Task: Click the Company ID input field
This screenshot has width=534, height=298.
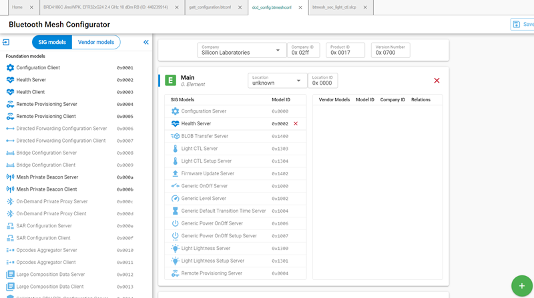Action: click(304, 50)
